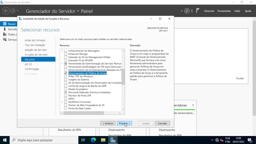This screenshot has height=144, width=256.
Task: Select Gerenciamento de Armazenamento Baseado row
Action: coord(95,70)
